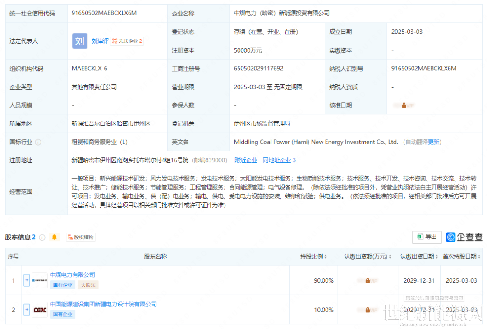The height and width of the screenshot is (329, 487).
Task: Click 更新 link after the English name
Action: [433, 142]
